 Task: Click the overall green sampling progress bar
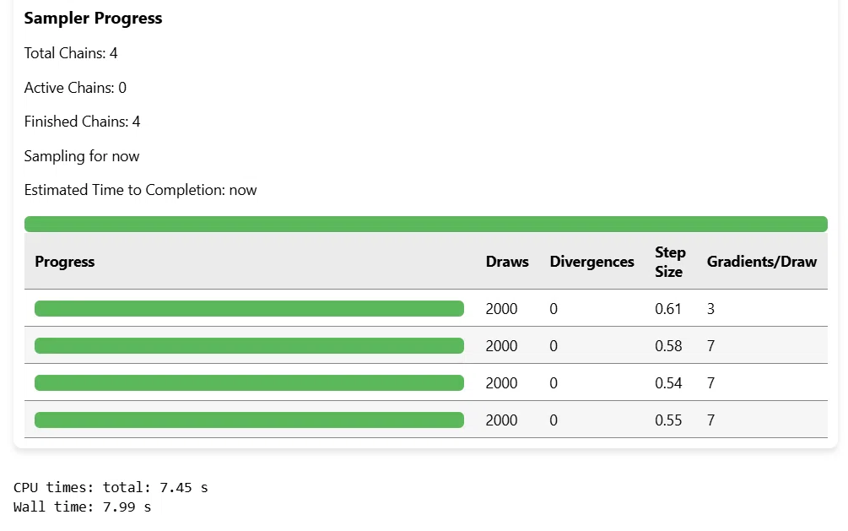[425, 224]
